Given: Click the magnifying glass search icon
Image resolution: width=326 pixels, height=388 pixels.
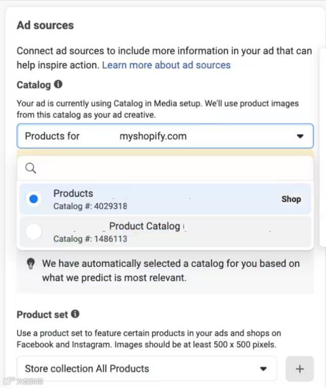Looking at the screenshot, I should pyautogui.click(x=31, y=168).
